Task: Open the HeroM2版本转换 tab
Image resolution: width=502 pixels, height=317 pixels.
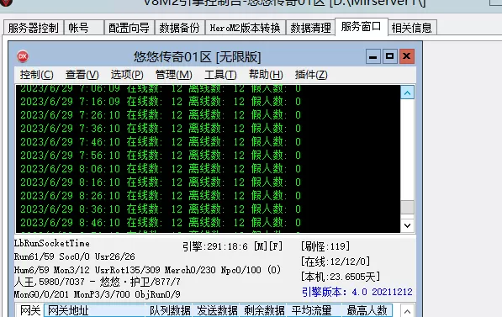Action: [246, 28]
